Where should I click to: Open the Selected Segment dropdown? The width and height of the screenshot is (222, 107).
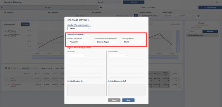(x=150, y=16)
